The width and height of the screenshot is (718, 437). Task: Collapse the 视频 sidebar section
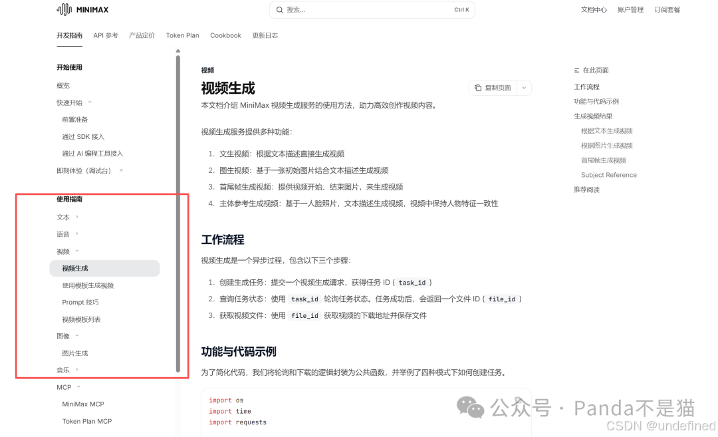[x=76, y=251]
